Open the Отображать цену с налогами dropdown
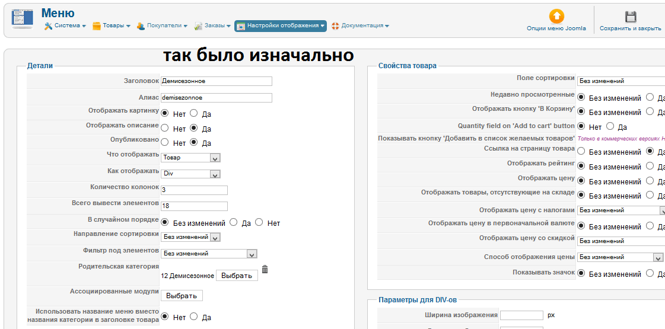The width and height of the screenshot is (665, 329). (x=621, y=210)
